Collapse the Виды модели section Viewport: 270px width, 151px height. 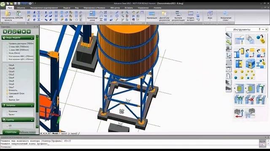(x=32, y=38)
